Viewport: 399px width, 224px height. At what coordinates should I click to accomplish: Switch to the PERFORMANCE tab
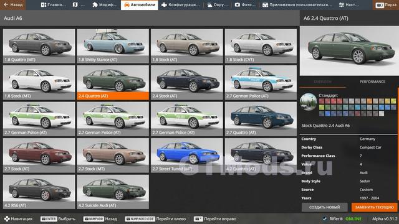tap(372, 82)
